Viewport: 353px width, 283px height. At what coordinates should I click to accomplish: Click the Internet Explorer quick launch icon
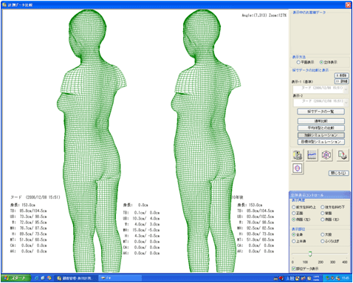(36, 278)
